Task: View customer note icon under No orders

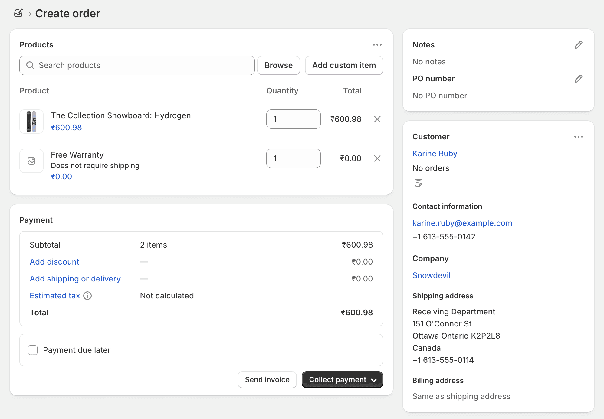Action: coord(418,183)
